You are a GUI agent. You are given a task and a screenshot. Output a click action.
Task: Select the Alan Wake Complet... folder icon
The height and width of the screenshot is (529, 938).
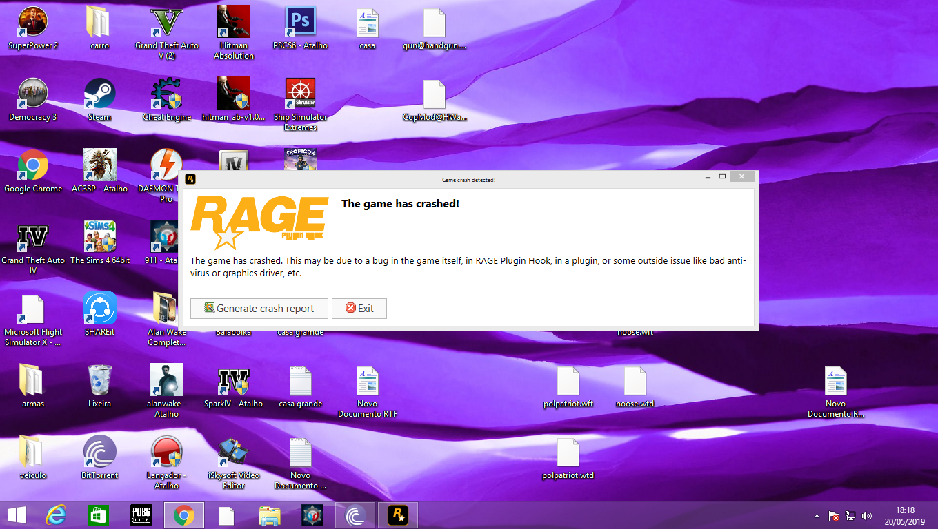click(166, 320)
